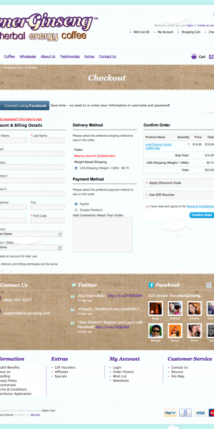This screenshot has height=429, width=214.
Task: Click Shopping Cart breadcrumb link
Action: coord(12,67)
